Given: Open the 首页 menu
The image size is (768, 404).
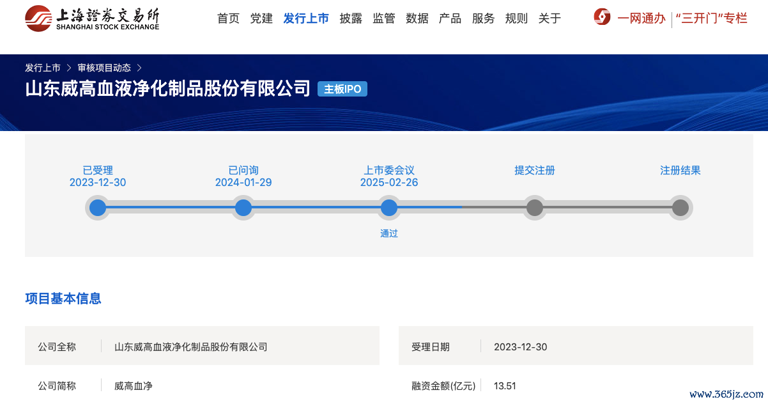Looking at the screenshot, I should point(228,19).
